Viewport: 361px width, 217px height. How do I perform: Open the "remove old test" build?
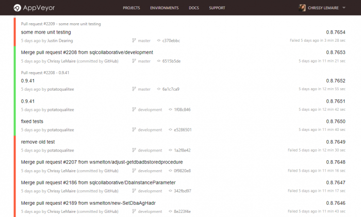coord(38,142)
